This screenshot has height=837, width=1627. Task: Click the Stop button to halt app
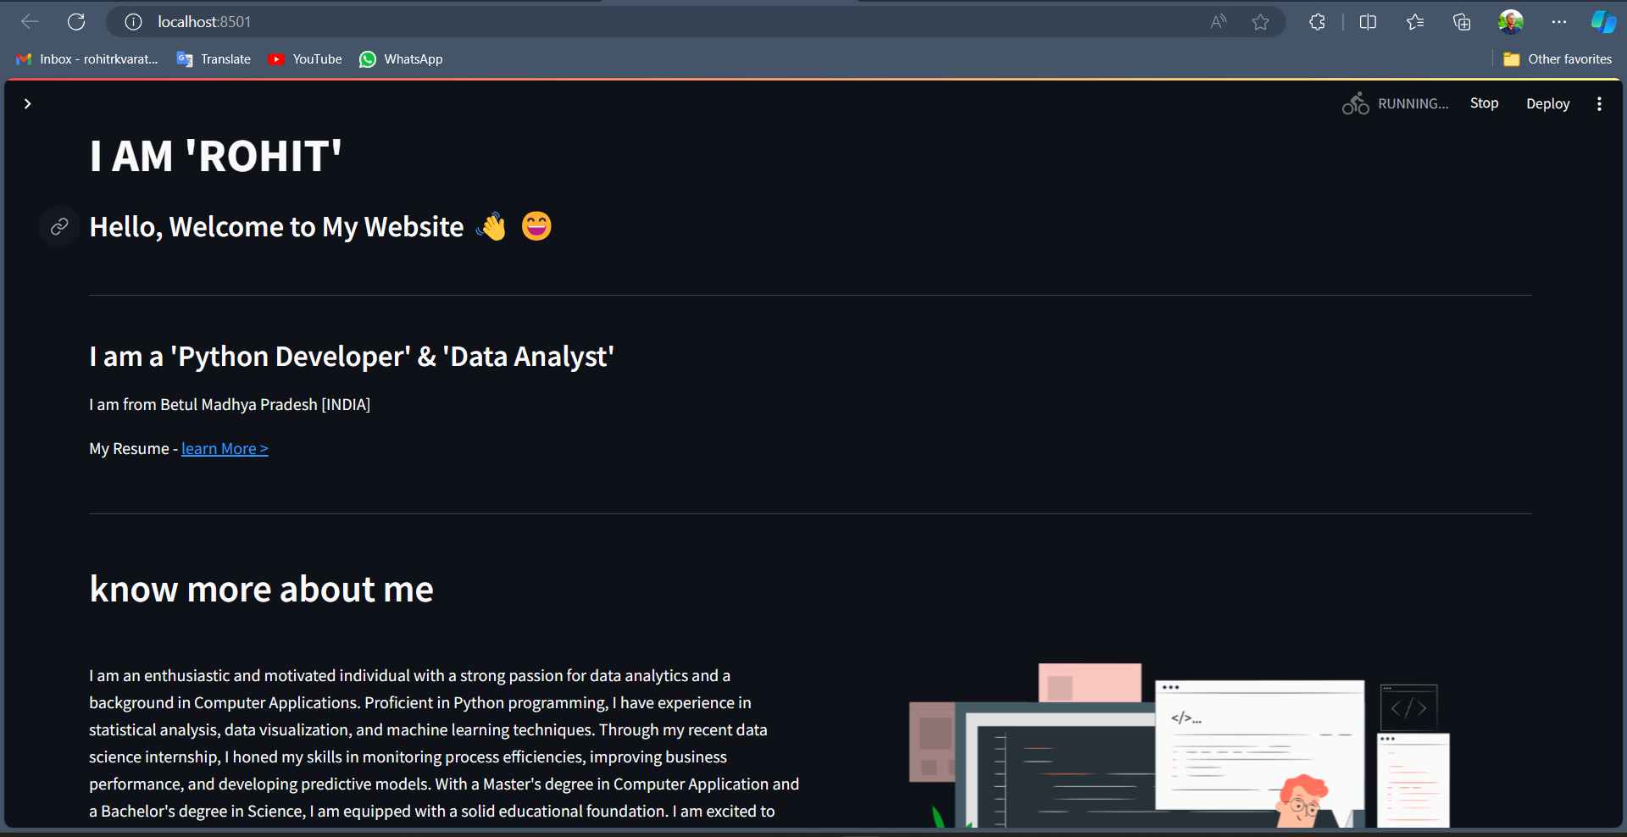1484,103
